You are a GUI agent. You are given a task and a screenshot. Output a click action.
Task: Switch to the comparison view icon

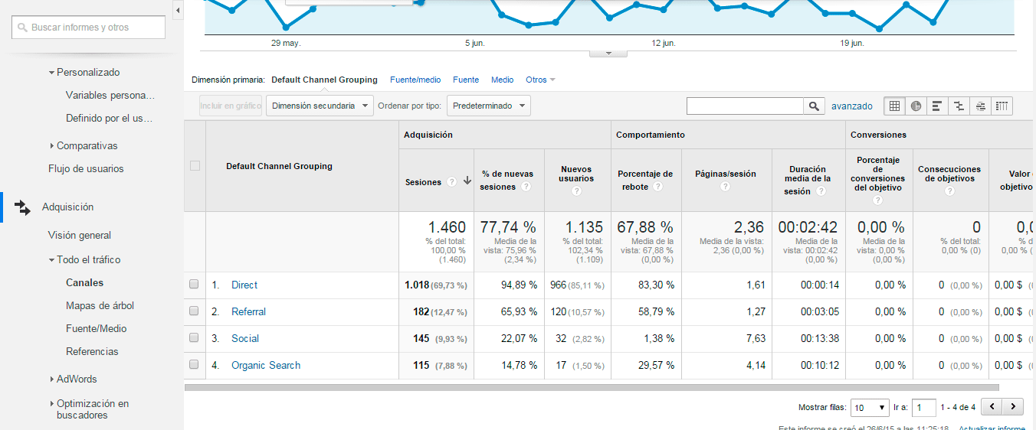coord(959,106)
